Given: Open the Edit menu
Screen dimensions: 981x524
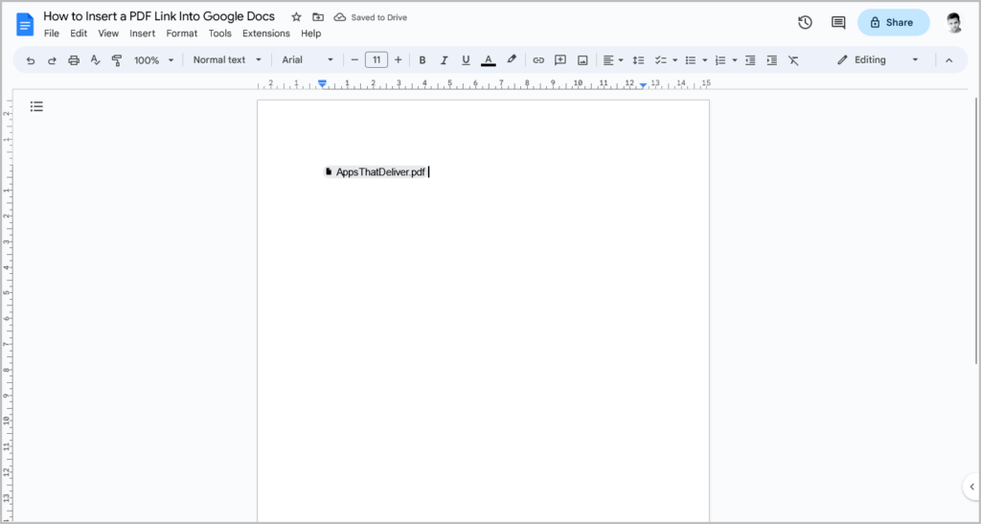Looking at the screenshot, I should pyautogui.click(x=79, y=34).
